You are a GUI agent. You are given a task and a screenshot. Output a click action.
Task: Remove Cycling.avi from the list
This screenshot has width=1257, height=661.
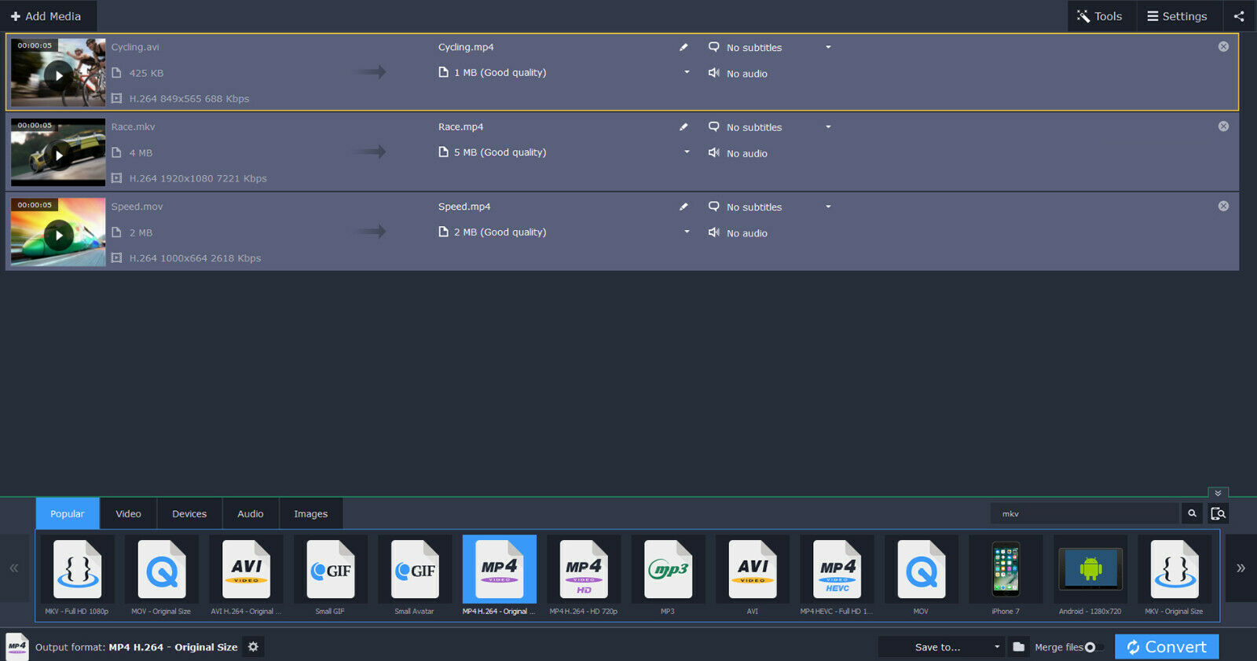coord(1223,46)
